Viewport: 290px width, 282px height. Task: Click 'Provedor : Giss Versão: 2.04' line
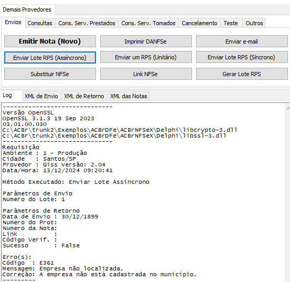(x=54, y=164)
